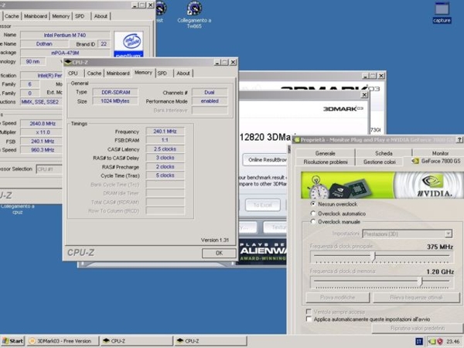Click the Size value '1024 MBytes'

[115, 101]
